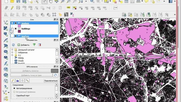181x102 pixels.
Task: Toggle visibility of buildings layer
Action: [16, 29]
